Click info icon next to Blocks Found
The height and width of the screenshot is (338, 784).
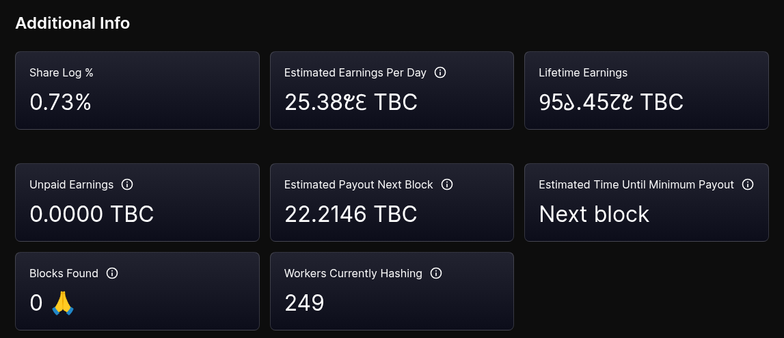(113, 273)
